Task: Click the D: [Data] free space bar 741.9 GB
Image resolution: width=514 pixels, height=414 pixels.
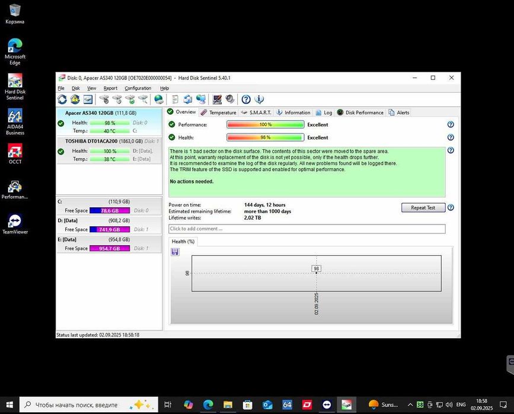Action: pos(110,230)
